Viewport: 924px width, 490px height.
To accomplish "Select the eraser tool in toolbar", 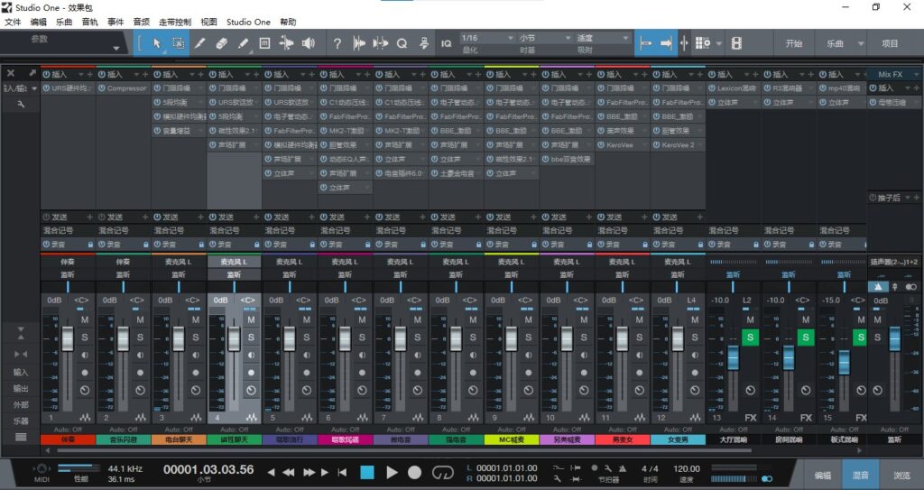I will coord(222,43).
